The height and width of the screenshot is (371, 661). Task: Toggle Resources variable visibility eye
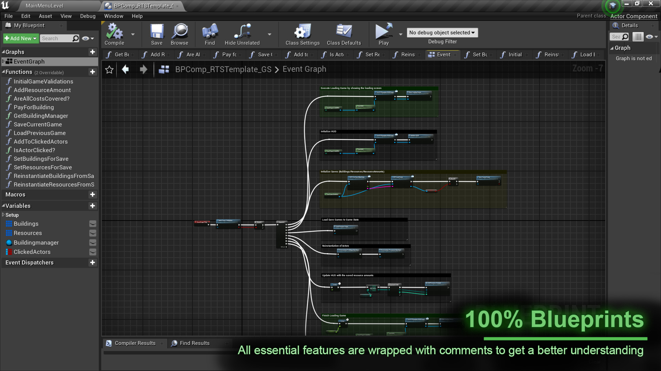click(x=93, y=233)
